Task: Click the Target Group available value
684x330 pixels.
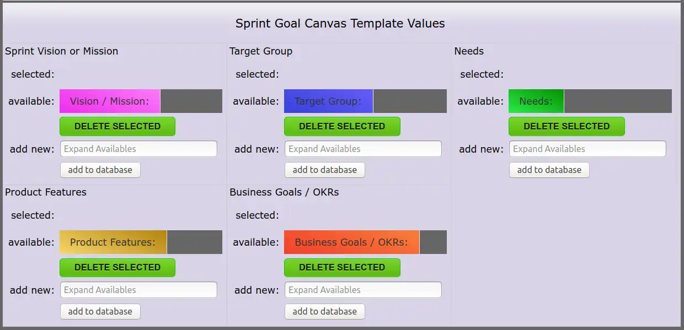Action: (x=328, y=101)
